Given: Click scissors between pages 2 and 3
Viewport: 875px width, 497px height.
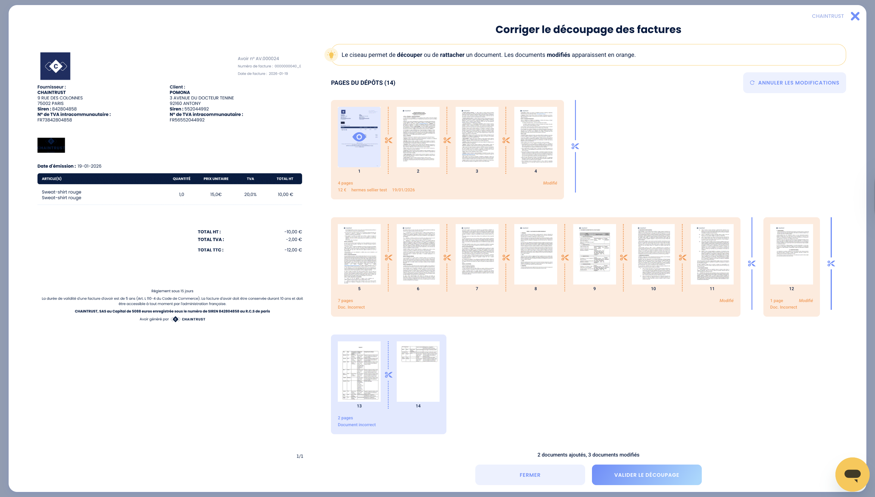Looking at the screenshot, I should (x=447, y=140).
